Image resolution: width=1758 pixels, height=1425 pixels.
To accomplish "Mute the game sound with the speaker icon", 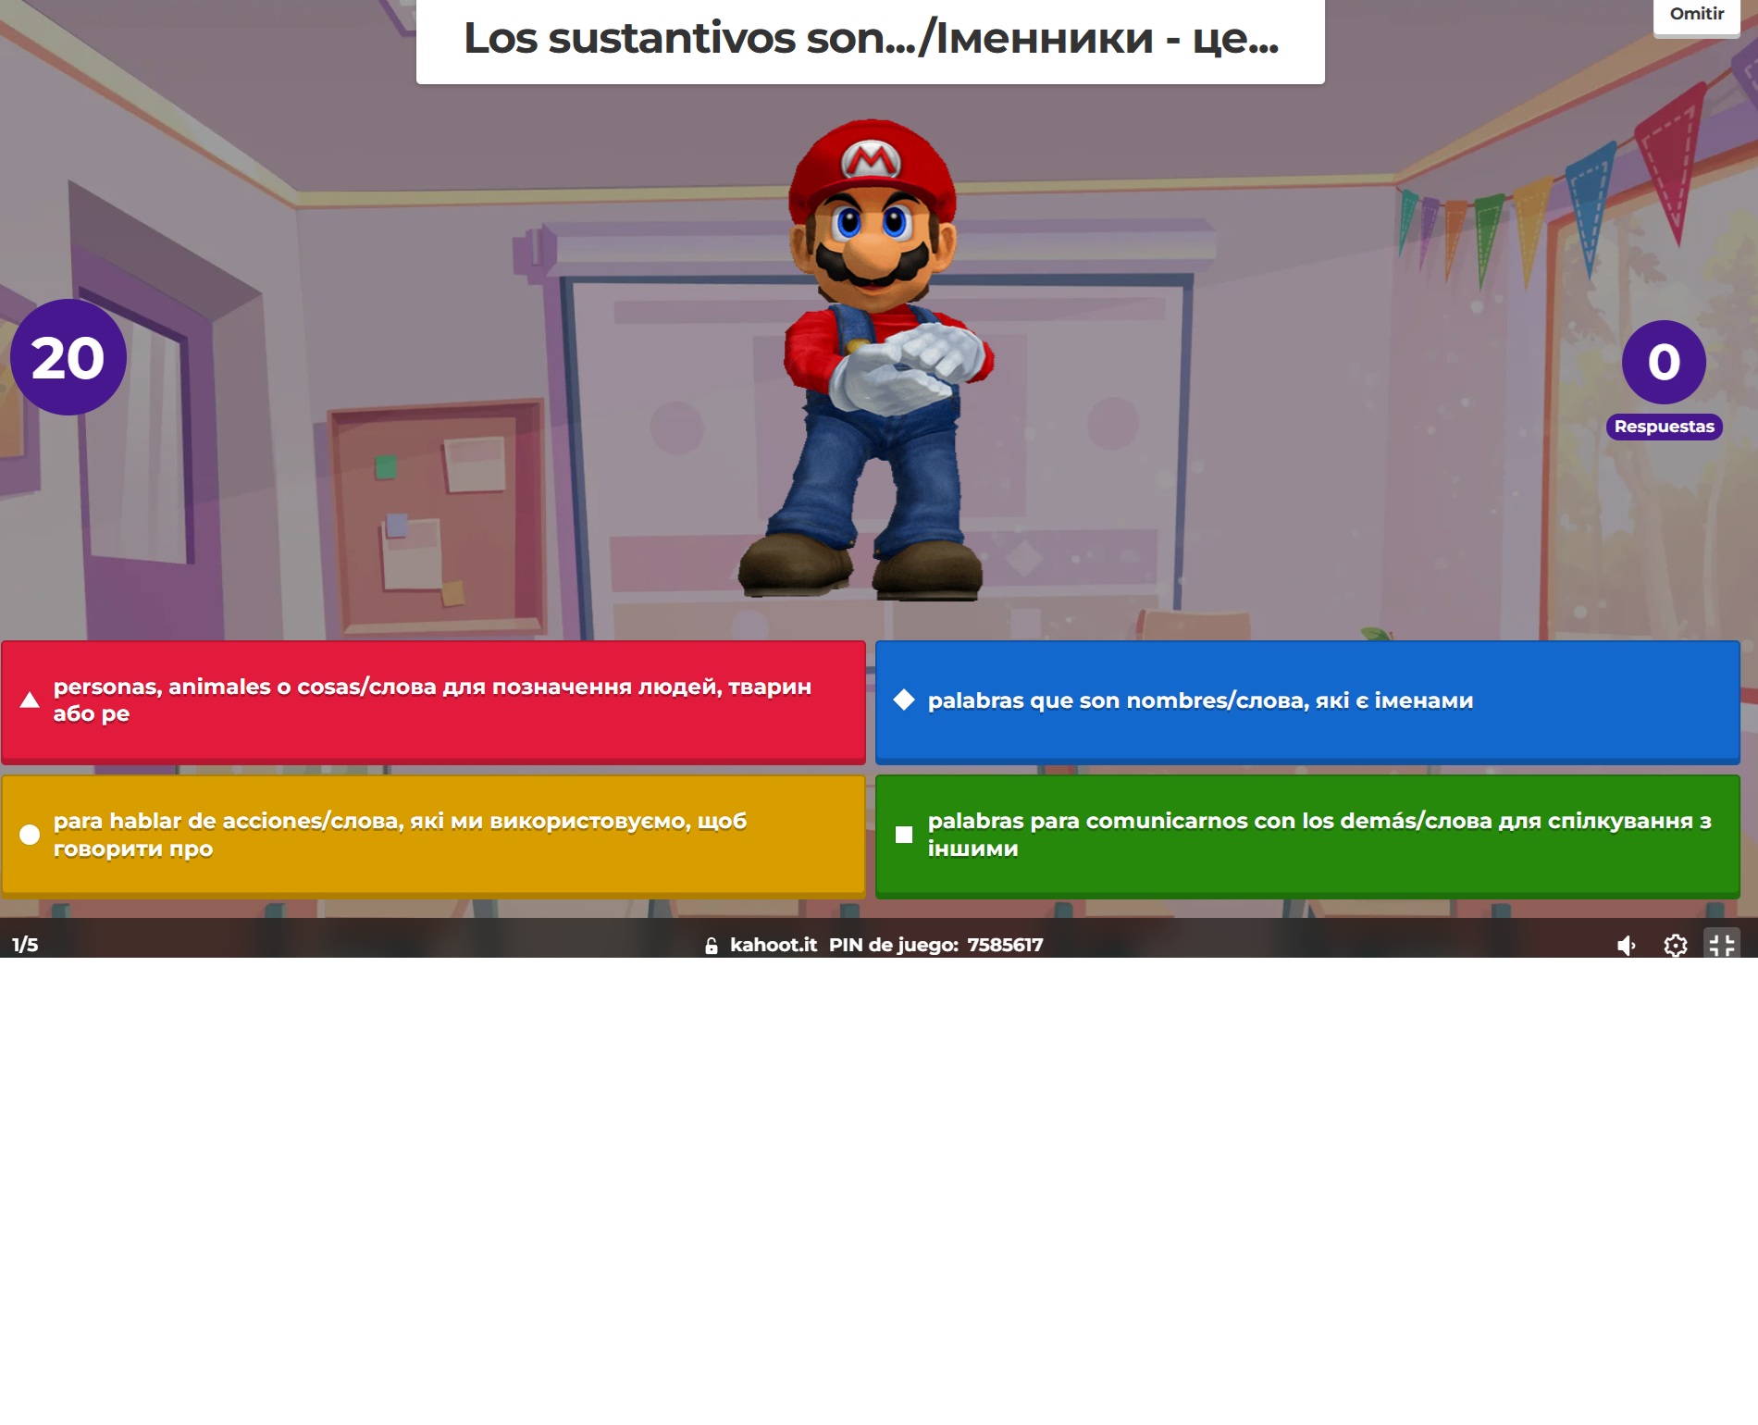I will (1626, 945).
